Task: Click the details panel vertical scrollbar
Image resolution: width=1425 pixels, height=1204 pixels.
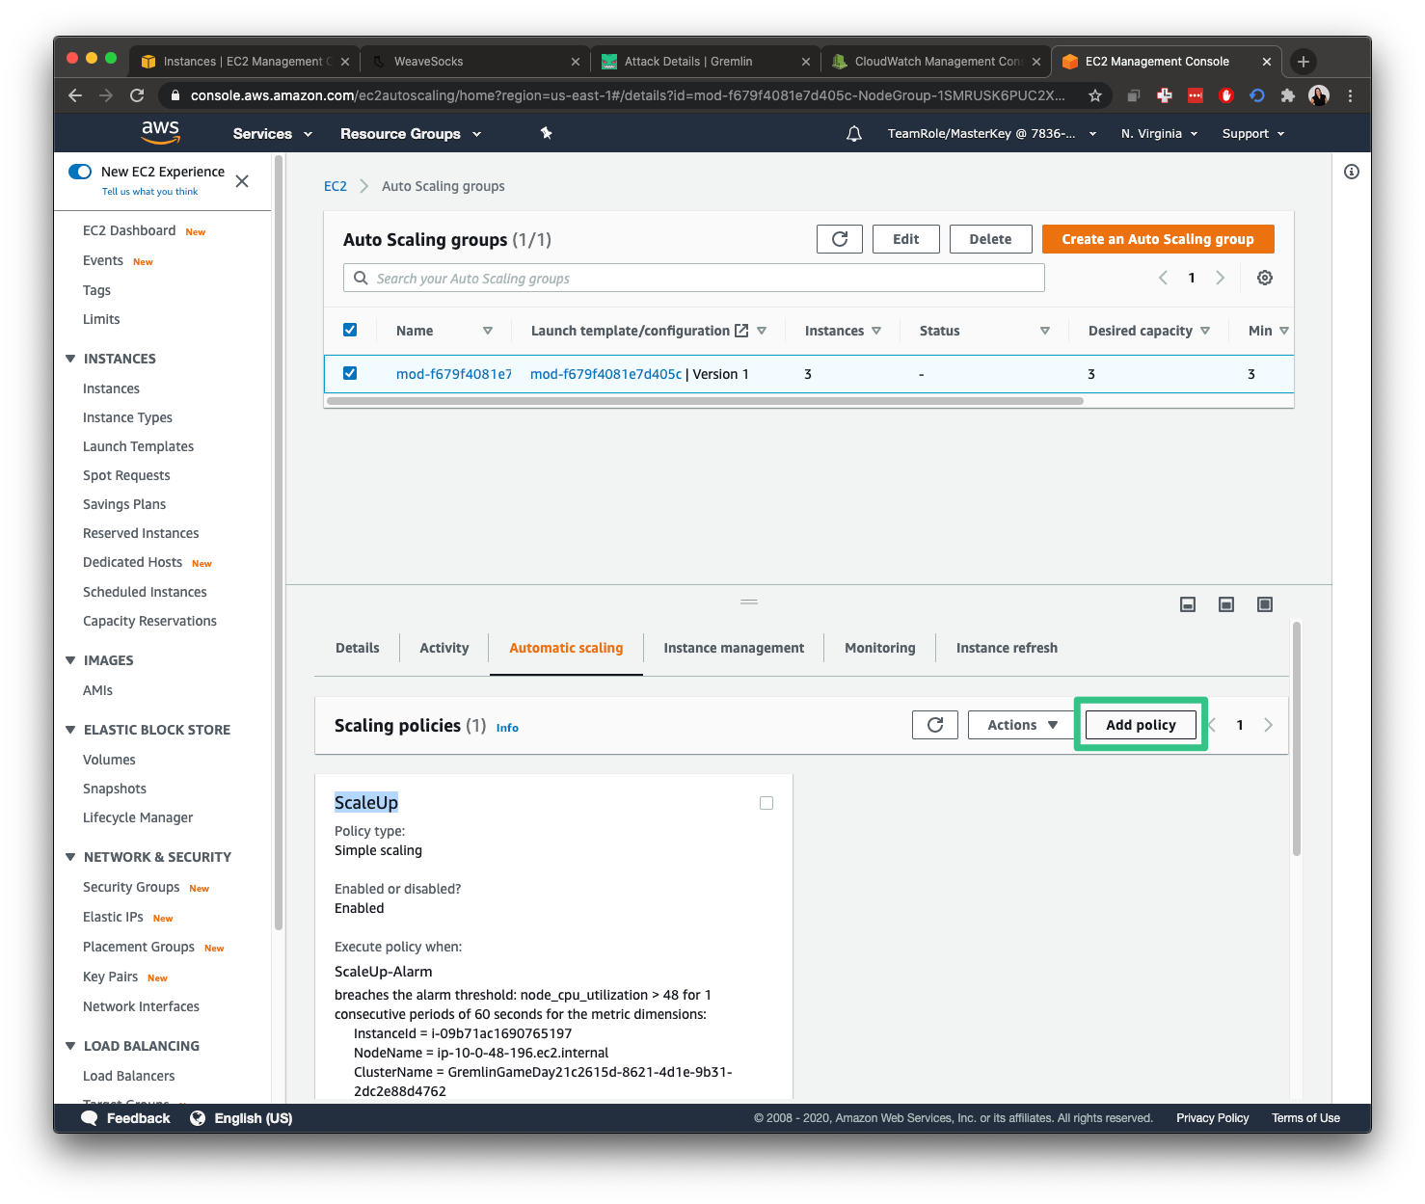Action: click(x=1297, y=738)
